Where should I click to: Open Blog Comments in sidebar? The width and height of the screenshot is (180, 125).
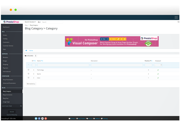coord(8,95)
